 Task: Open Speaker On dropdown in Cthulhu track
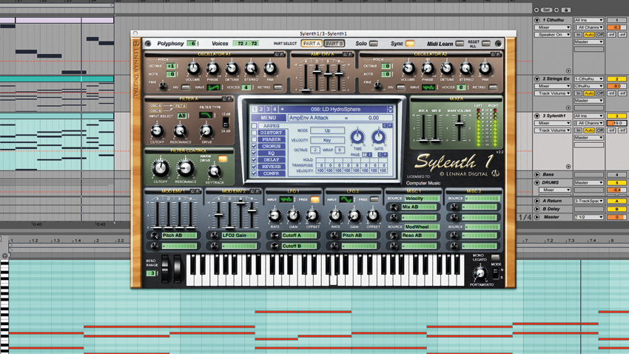click(x=552, y=35)
